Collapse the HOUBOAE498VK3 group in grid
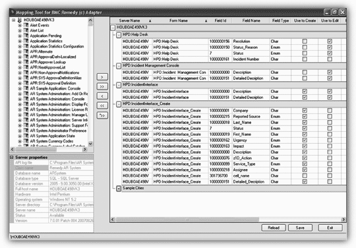 [113, 28]
